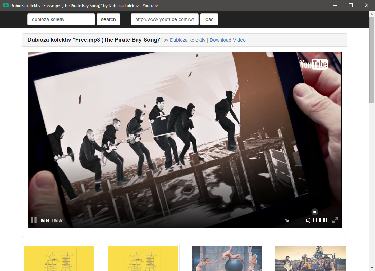Open the wrecking ball video thumbnail
The height and width of the screenshot is (271, 375).
pos(227,258)
